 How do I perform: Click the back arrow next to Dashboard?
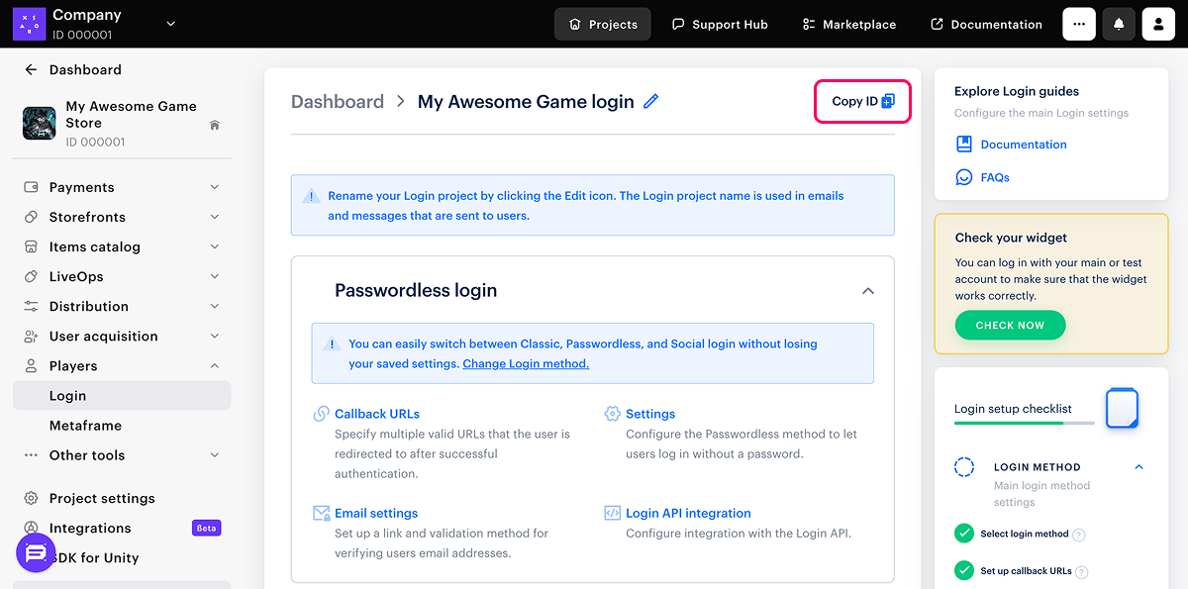pyautogui.click(x=31, y=70)
